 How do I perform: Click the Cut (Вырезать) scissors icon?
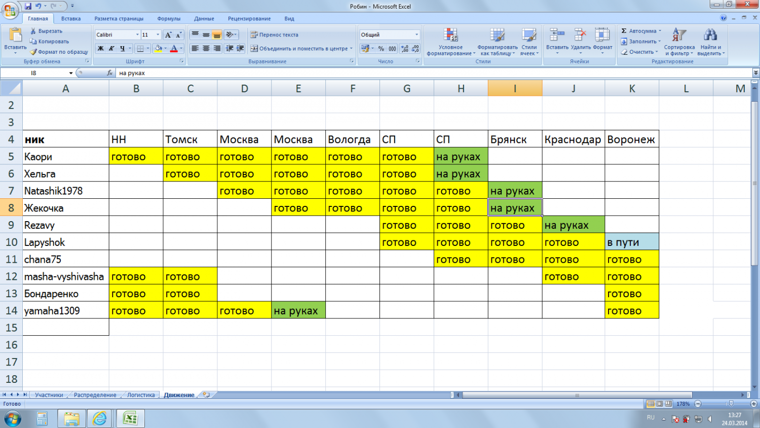click(33, 31)
